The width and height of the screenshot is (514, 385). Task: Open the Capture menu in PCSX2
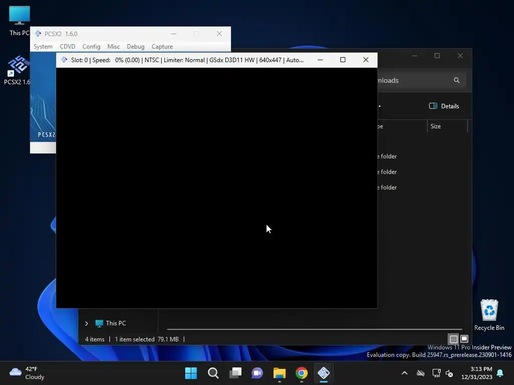click(x=162, y=47)
